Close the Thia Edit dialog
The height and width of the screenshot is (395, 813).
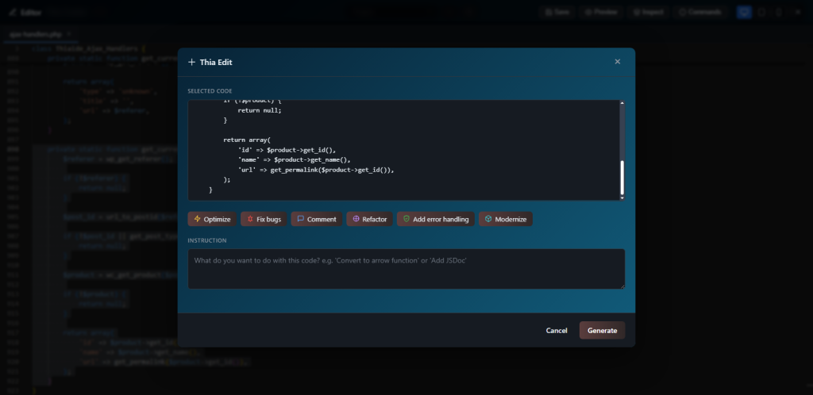[617, 62]
